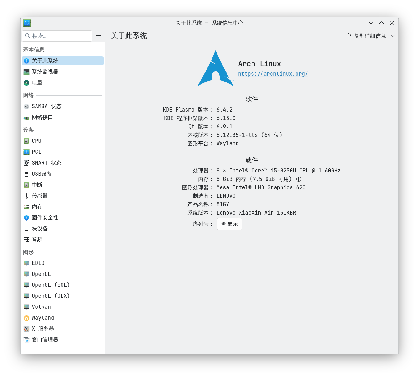Open the USB设备 icon entry
Viewport: 419px width, 378px height.
pos(27,174)
